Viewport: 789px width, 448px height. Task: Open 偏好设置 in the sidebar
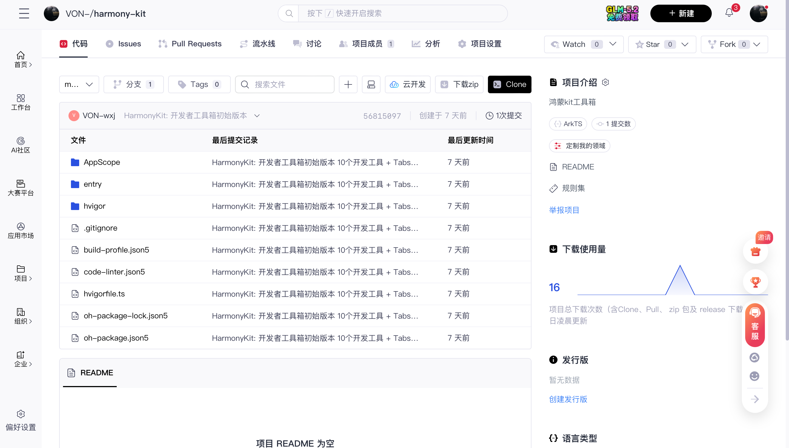pos(21,421)
